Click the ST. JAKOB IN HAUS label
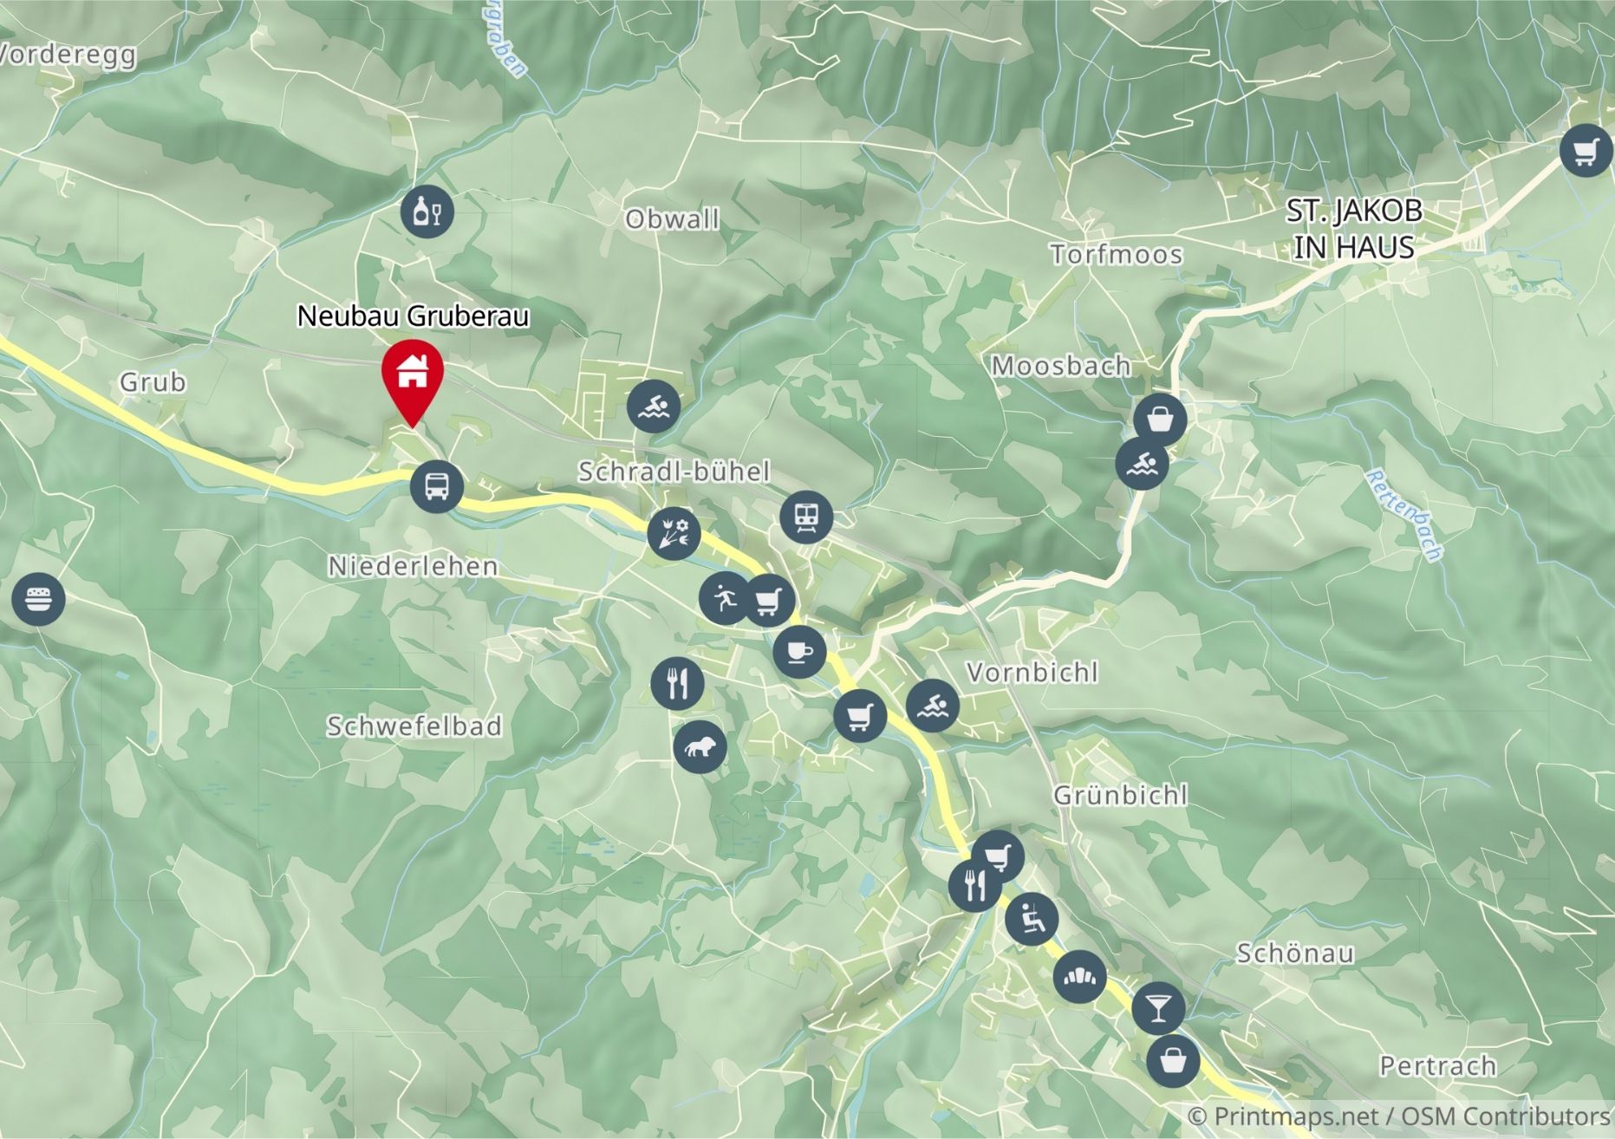Screen dimensions: 1615x1139 pyautogui.click(x=1354, y=229)
